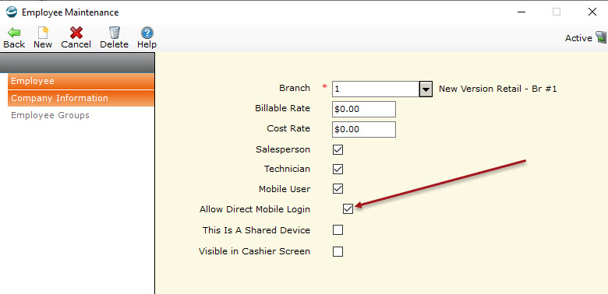Create a new employee with New icon
The image size is (608, 294).
pos(43,33)
